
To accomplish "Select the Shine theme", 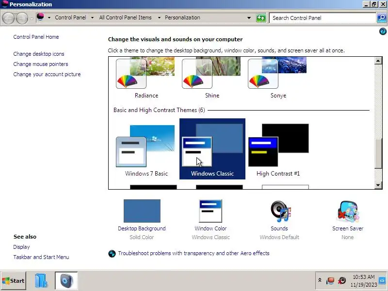I will (212, 78).
